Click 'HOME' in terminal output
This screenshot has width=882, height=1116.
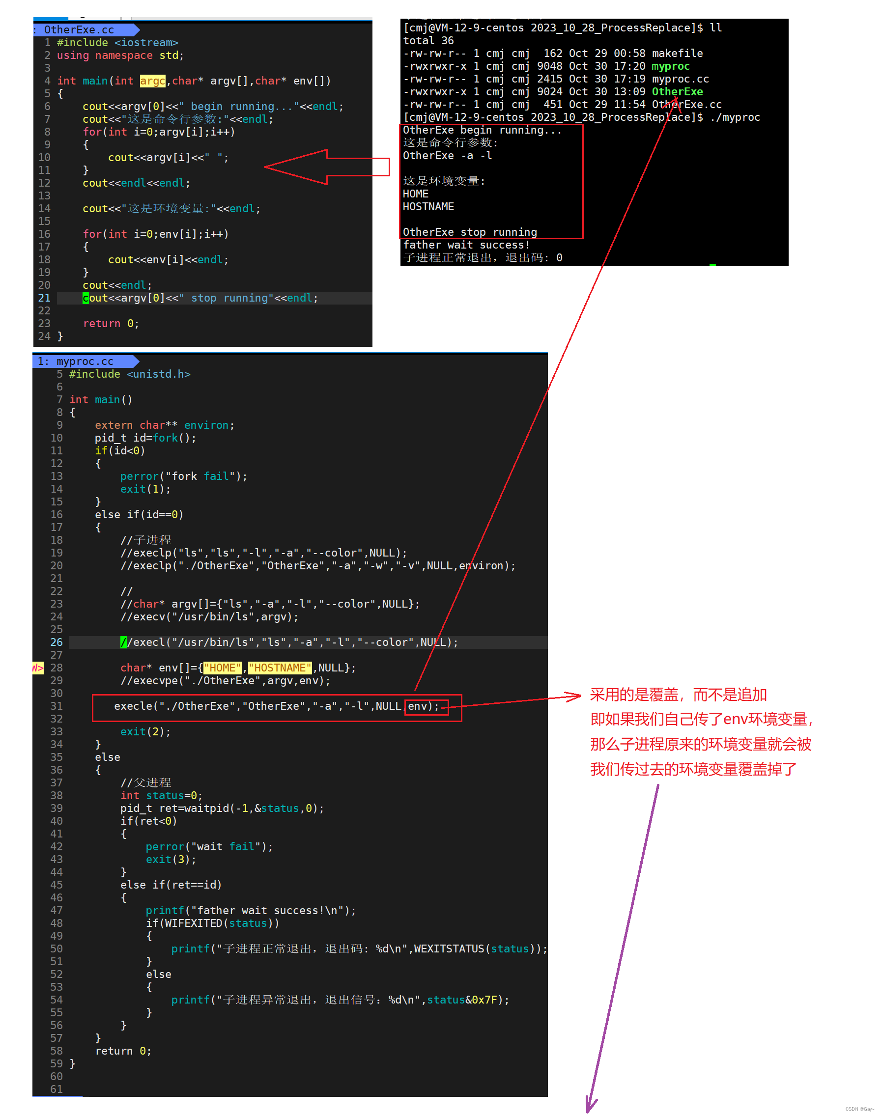tap(416, 194)
